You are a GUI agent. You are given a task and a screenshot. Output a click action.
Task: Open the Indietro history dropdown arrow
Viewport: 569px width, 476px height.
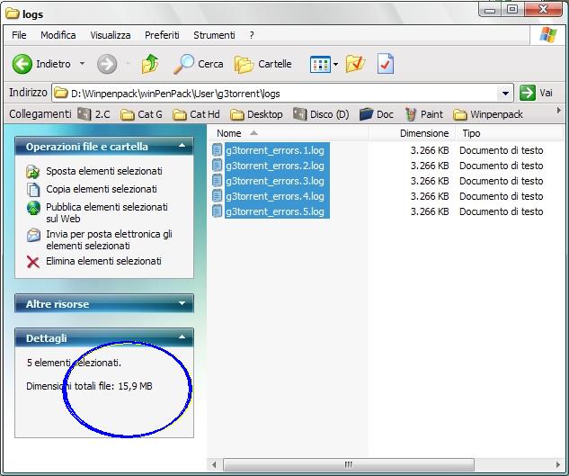83,64
